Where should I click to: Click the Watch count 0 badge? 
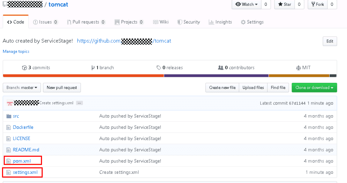click(266, 4)
